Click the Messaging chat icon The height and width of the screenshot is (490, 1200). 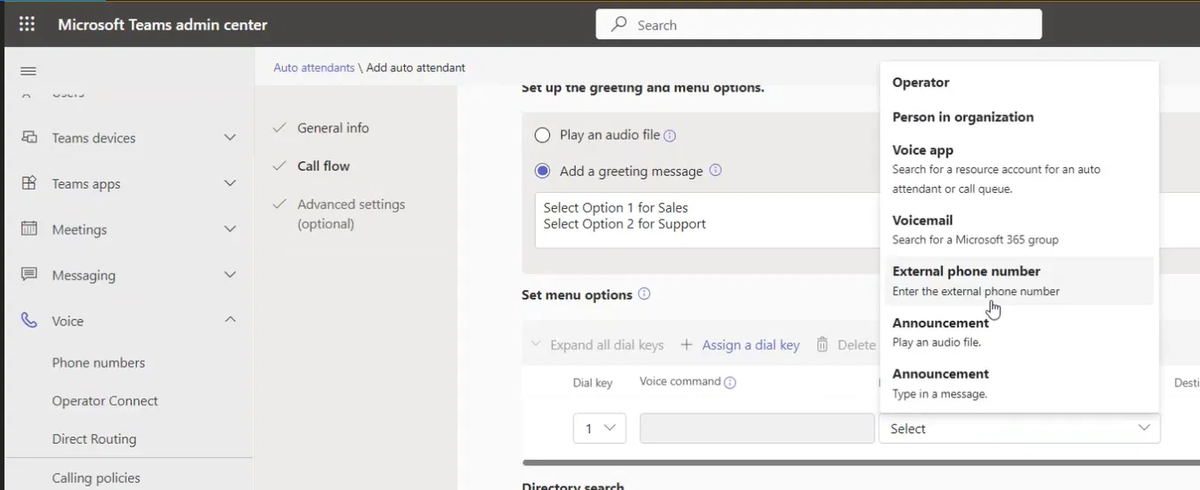click(29, 275)
